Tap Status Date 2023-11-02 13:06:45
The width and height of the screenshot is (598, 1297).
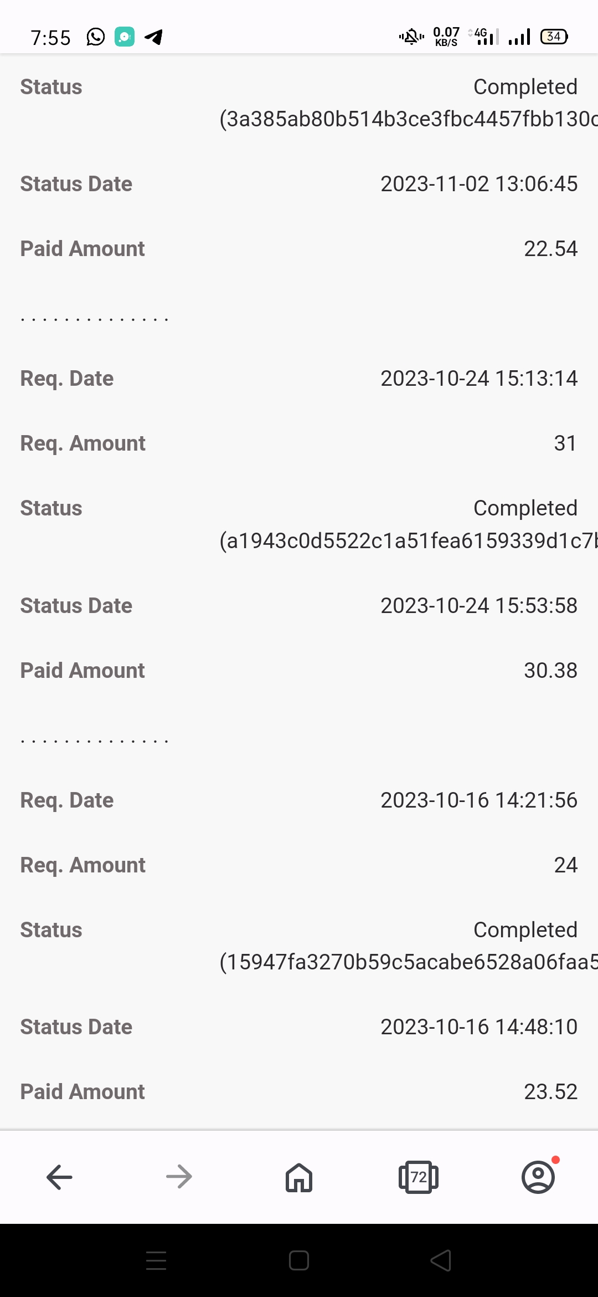[x=479, y=184]
